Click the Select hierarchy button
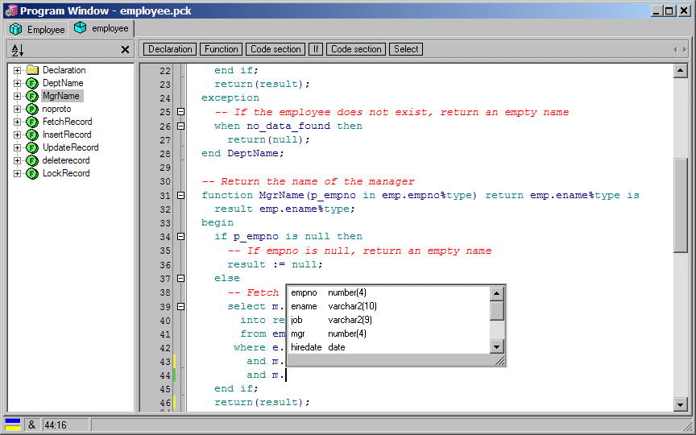The width and height of the screenshot is (696, 435). (406, 49)
